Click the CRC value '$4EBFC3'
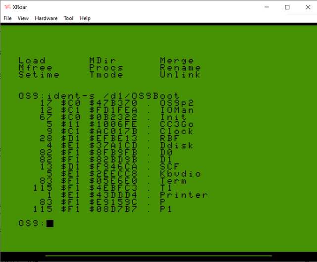Image resolution: width=317 pixels, height=262 pixels. pos(113,188)
